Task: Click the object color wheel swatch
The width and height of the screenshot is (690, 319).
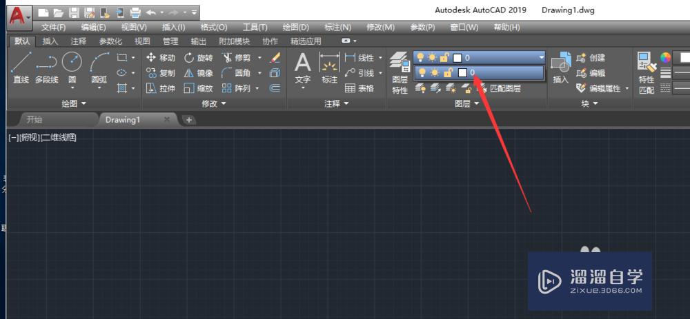Action: tap(666, 58)
